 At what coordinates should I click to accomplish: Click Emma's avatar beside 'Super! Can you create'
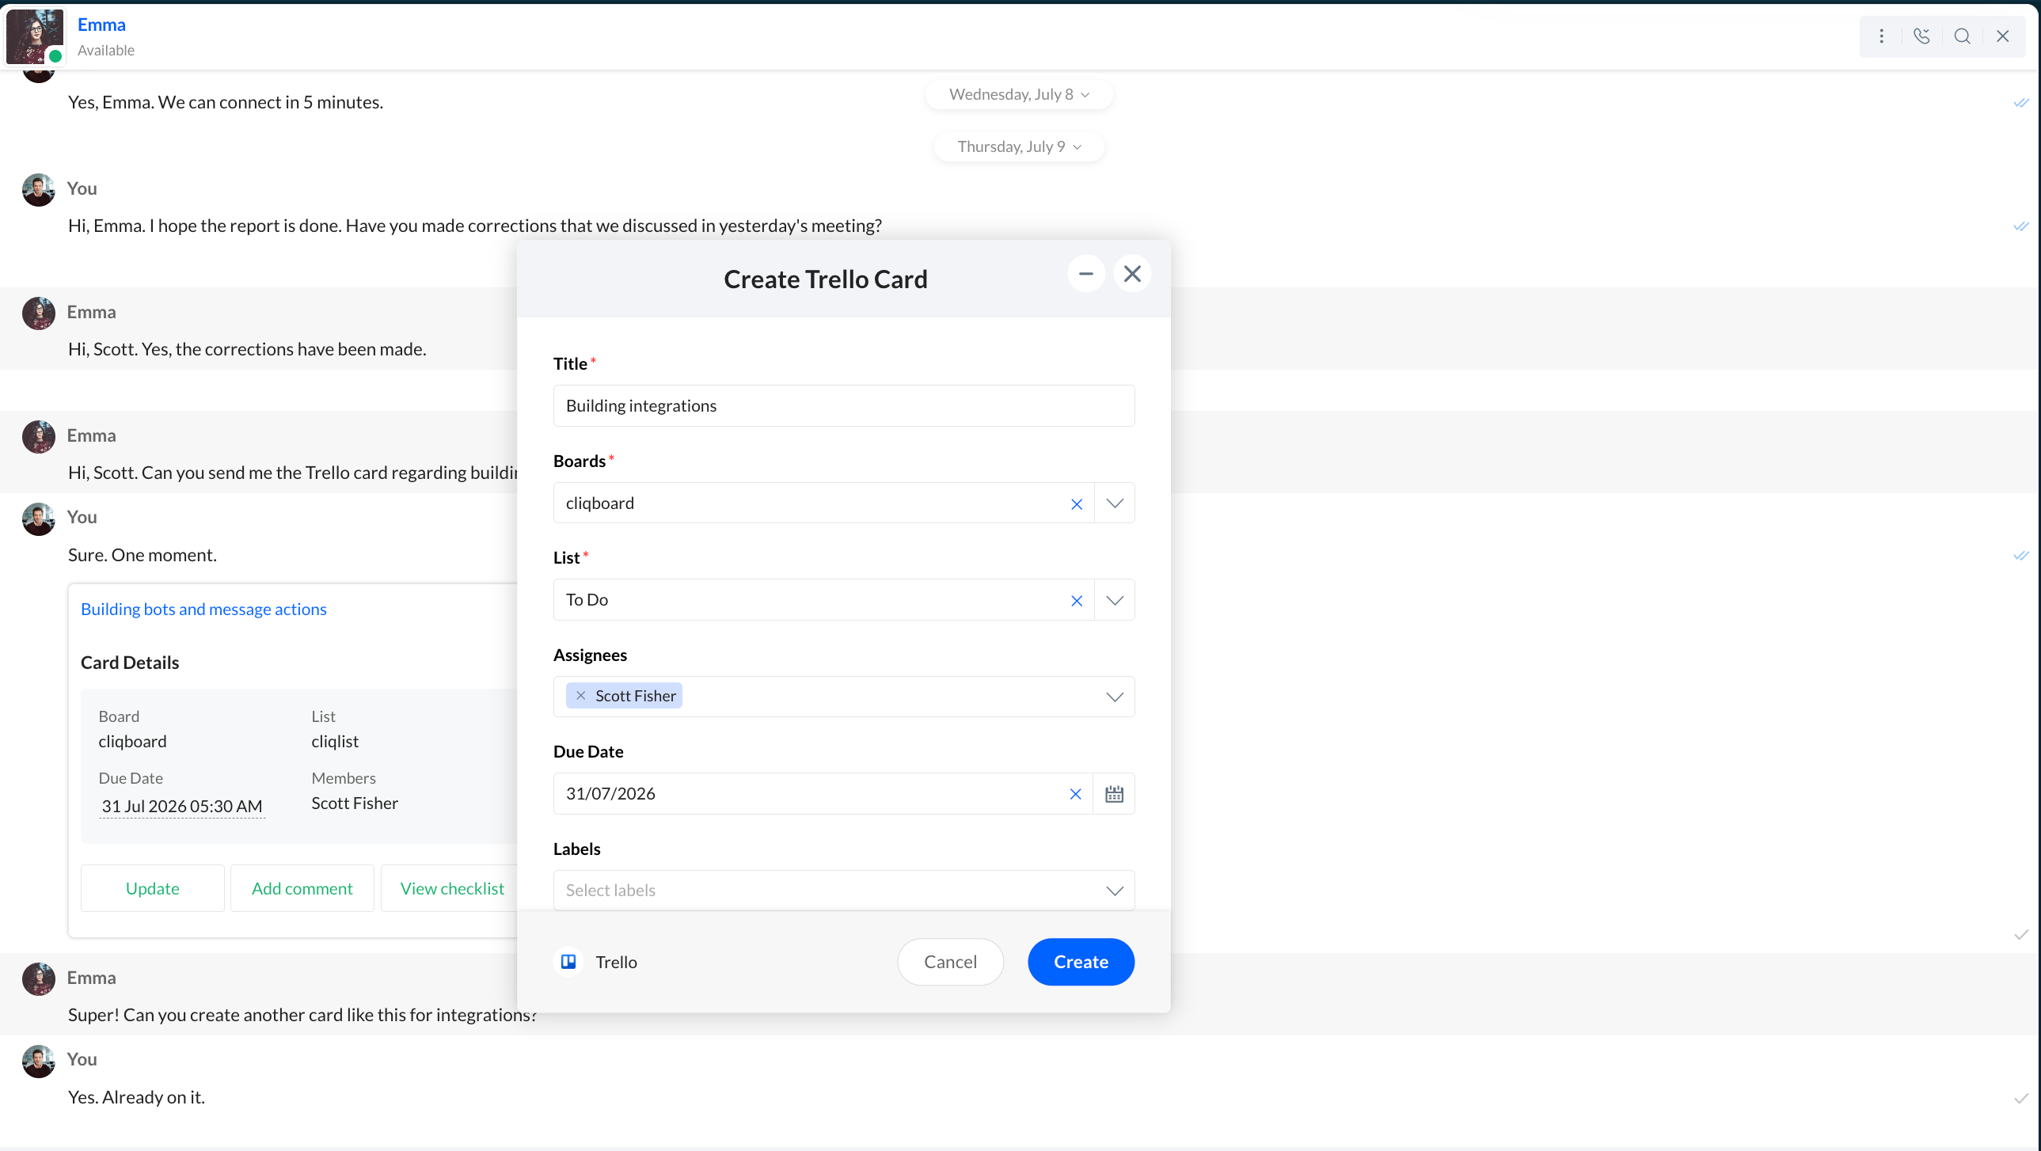(38, 979)
